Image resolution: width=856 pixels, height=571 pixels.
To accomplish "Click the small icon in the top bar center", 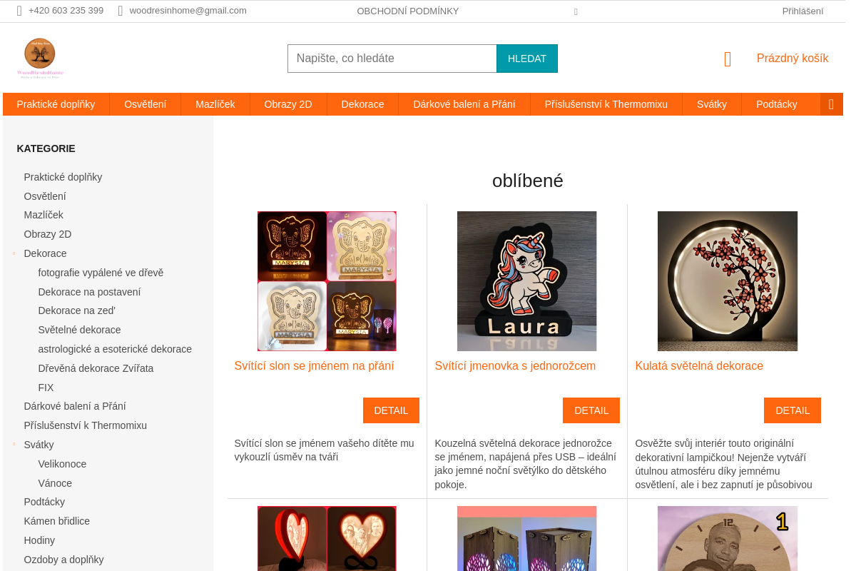I will click(576, 11).
